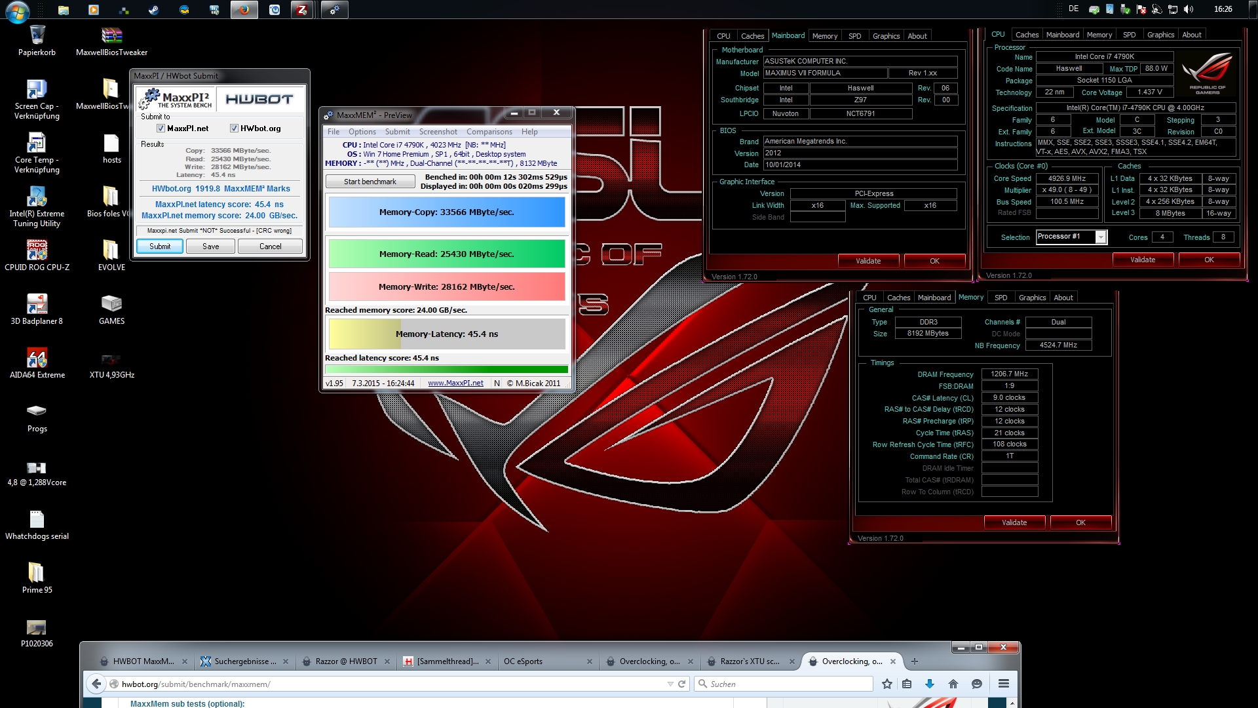Bookmark this page with star icon
The height and width of the screenshot is (708, 1258).
(887, 684)
